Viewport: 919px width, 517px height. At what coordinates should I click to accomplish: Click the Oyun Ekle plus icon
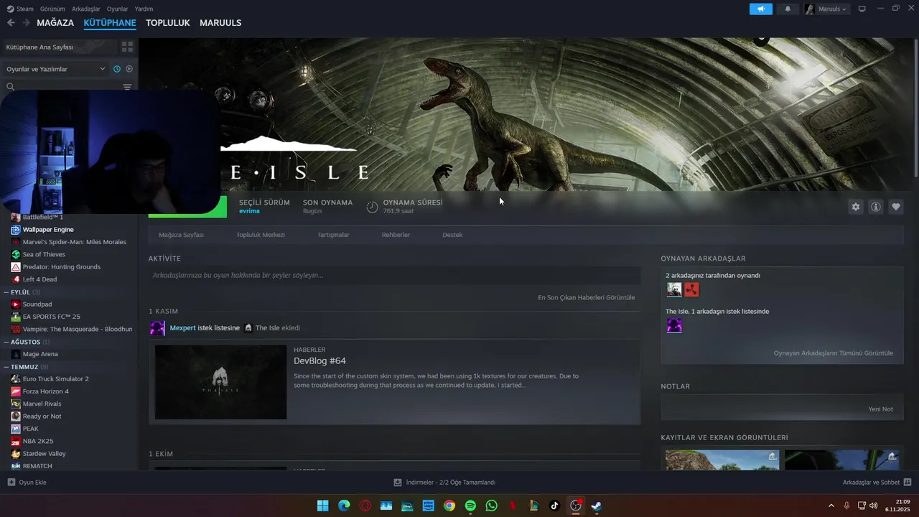point(11,483)
